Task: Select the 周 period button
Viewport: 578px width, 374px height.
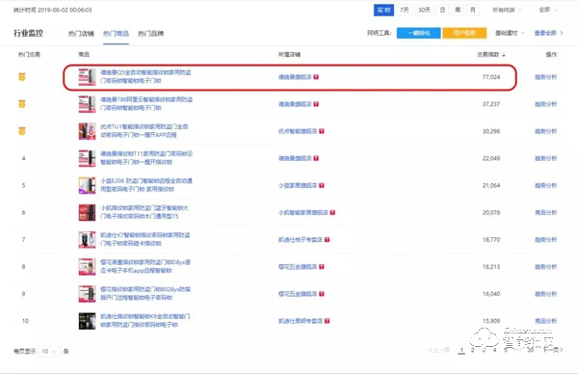Action: (458, 10)
